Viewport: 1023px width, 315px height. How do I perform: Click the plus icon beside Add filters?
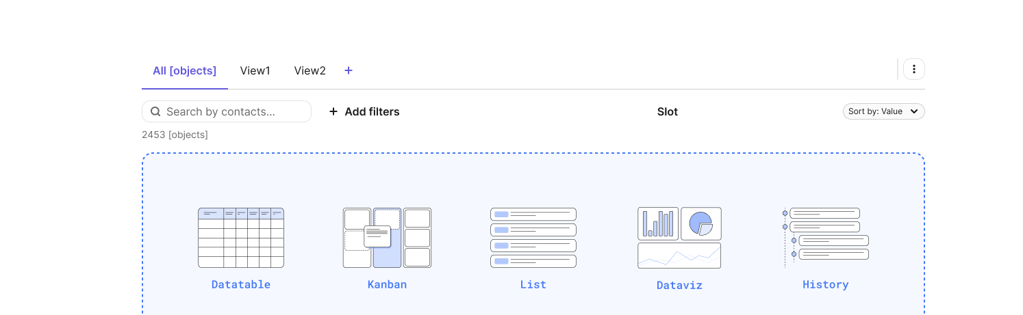click(x=333, y=111)
